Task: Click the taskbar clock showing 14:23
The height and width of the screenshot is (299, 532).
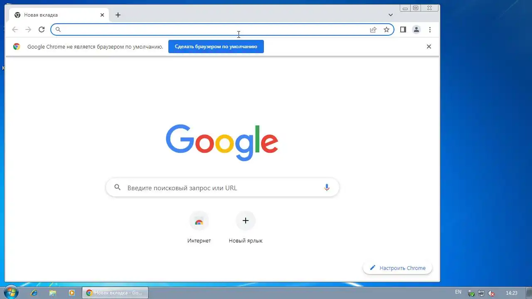Action: tap(512, 293)
